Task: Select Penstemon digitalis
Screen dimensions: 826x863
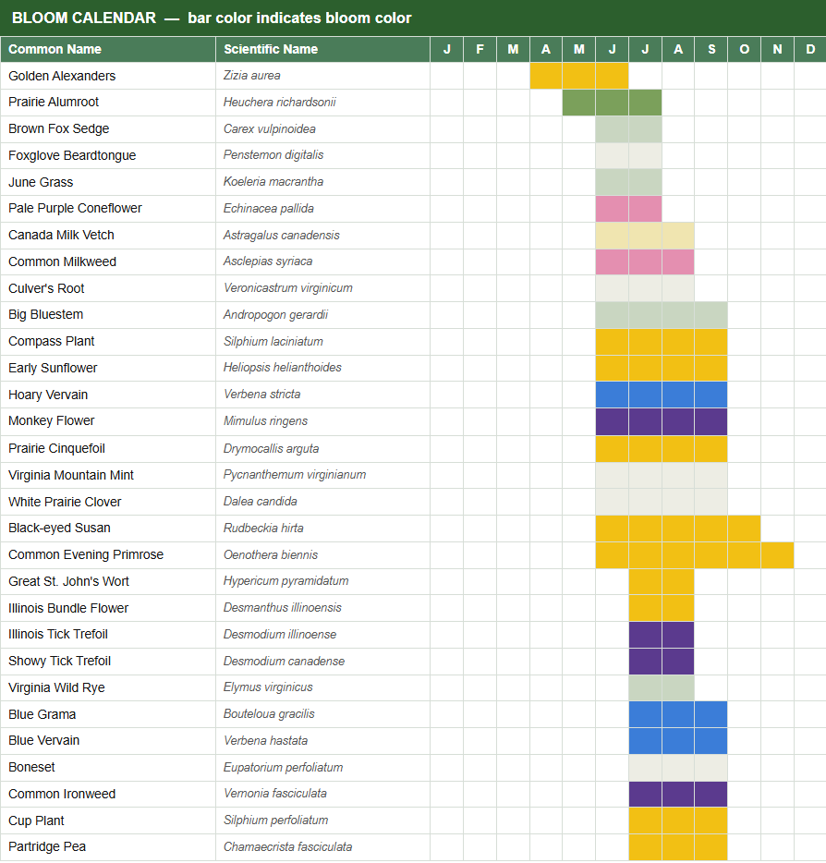Action: (273, 155)
